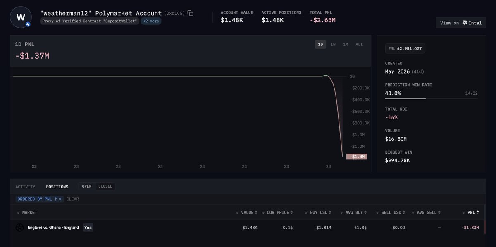496x247 pixels.
Task: Click the SELL USD cell $0.00
Action: click(398, 228)
